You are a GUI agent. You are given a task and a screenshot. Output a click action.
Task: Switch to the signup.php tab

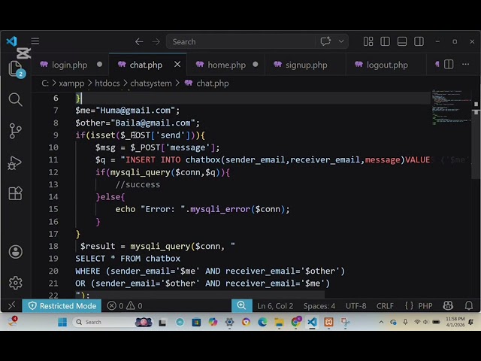[306, 65]
